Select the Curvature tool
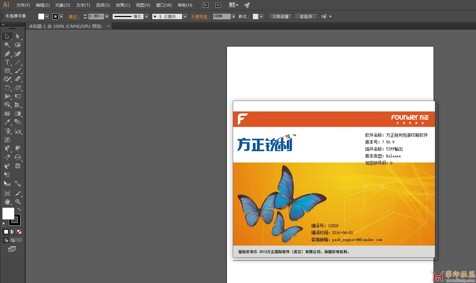The height and width of the screenshot is (283, 476). pyautogui.click(x=18, y=54)
